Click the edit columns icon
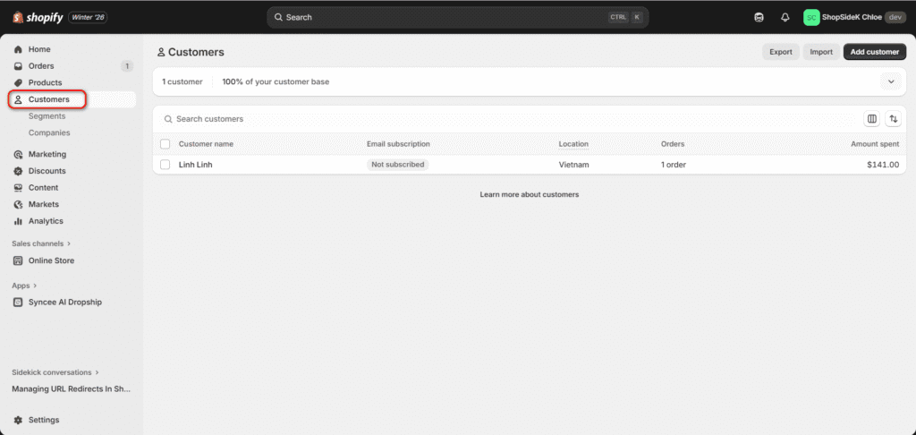The width and height of the screenshot is (916, 435). tap(871, 119)
